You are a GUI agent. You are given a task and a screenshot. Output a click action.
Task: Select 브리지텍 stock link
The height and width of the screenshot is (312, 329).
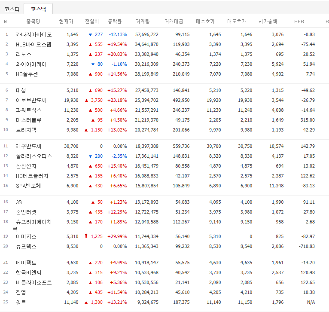[26, 130]
